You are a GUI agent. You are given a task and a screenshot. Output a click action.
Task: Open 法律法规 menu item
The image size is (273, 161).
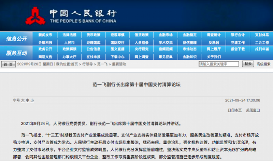[x=69, y=35]
